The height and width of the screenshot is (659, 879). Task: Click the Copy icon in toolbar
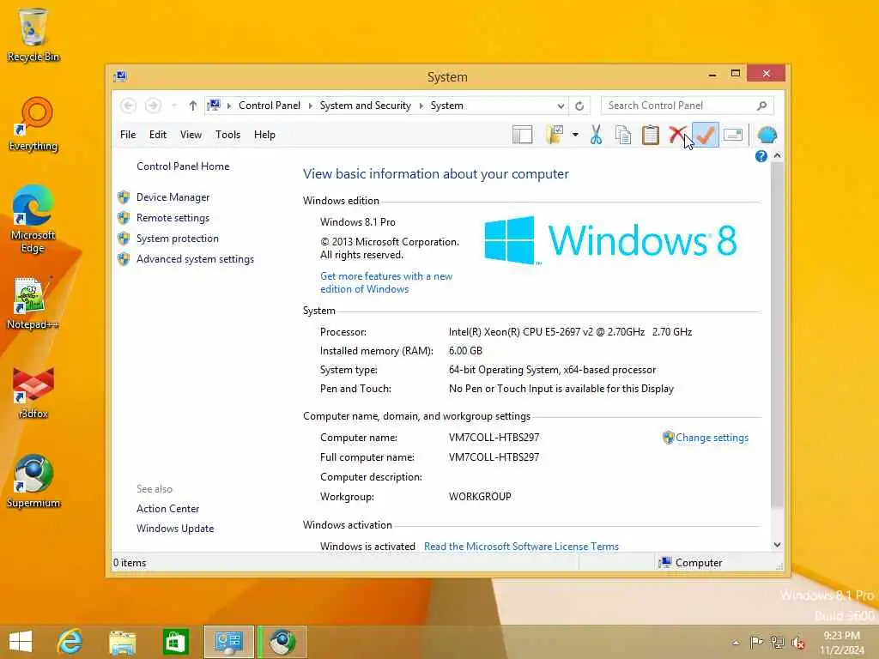pyautogui.click(x=623, y=135)
